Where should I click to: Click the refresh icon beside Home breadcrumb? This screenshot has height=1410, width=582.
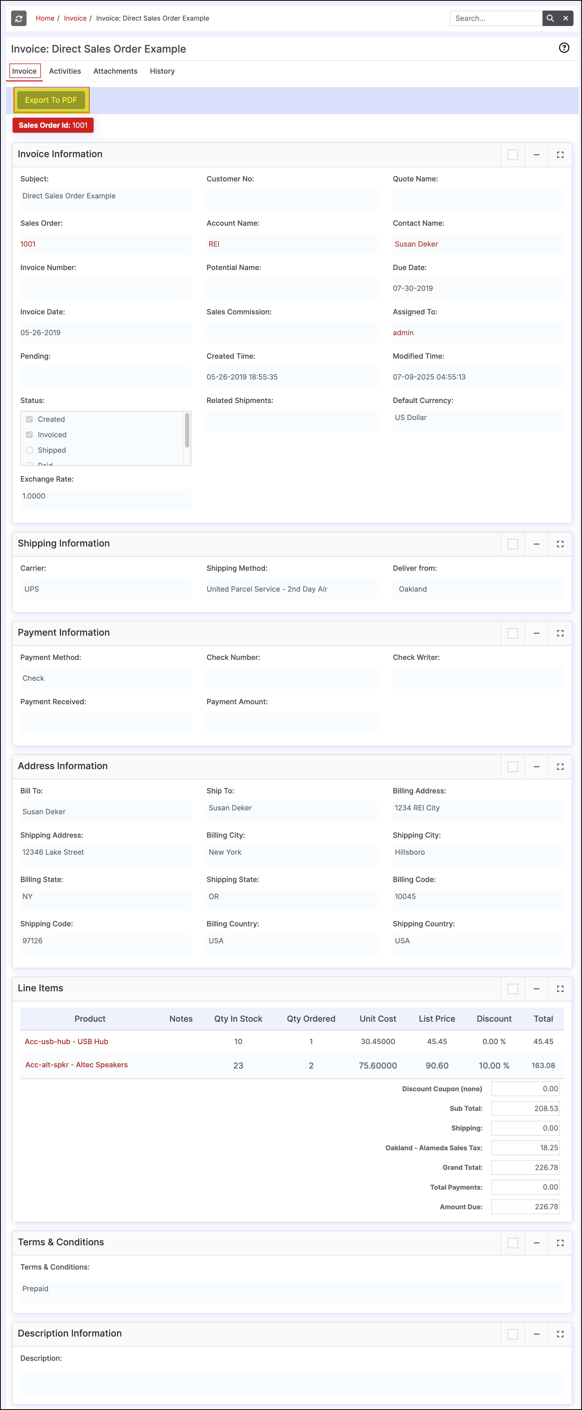pyautogui.click(x=19, y=18)
